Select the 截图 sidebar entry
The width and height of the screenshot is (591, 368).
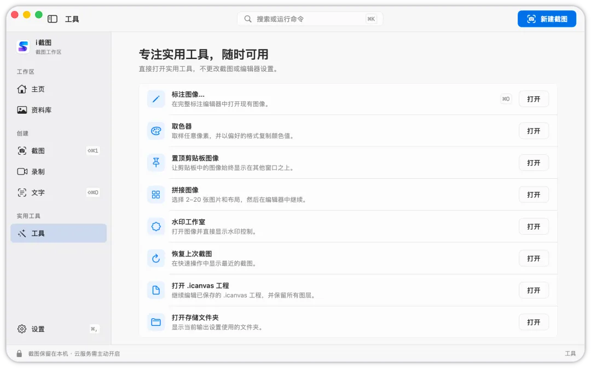59,151
